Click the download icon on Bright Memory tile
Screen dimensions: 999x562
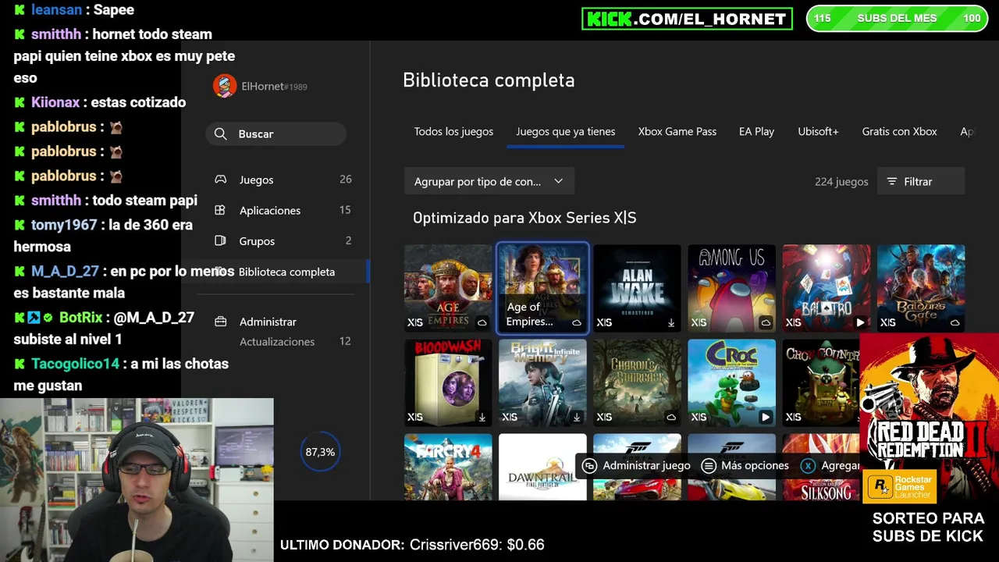tap(577, 417)
